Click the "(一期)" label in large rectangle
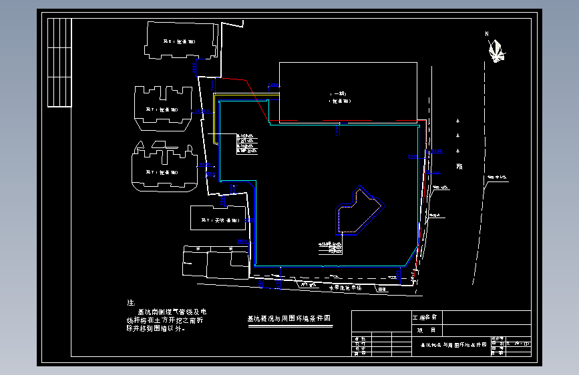 [339, 93]
